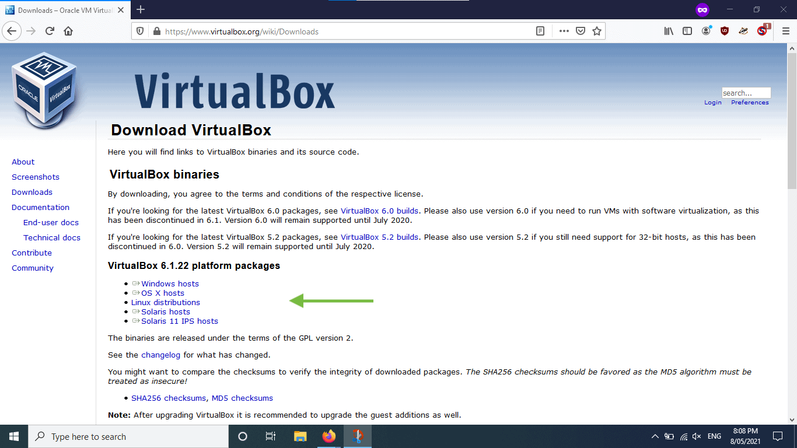Open Task View on the taskbar

point(271,436)
